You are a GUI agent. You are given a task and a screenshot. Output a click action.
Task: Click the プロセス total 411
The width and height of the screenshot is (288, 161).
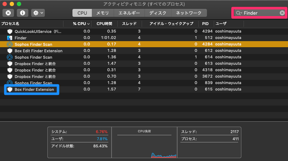click(236, 139)
